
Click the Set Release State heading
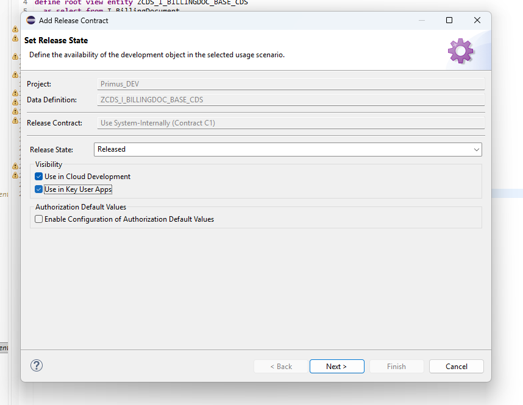click(56, 40)
